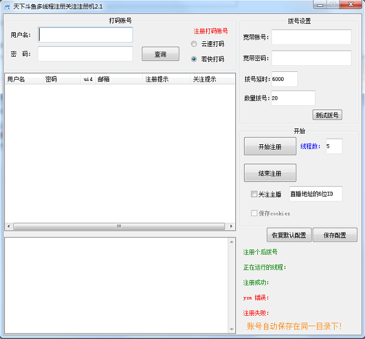Minimize the window
This screenshot has height=339, width=365.
click(x=321, y=5)
